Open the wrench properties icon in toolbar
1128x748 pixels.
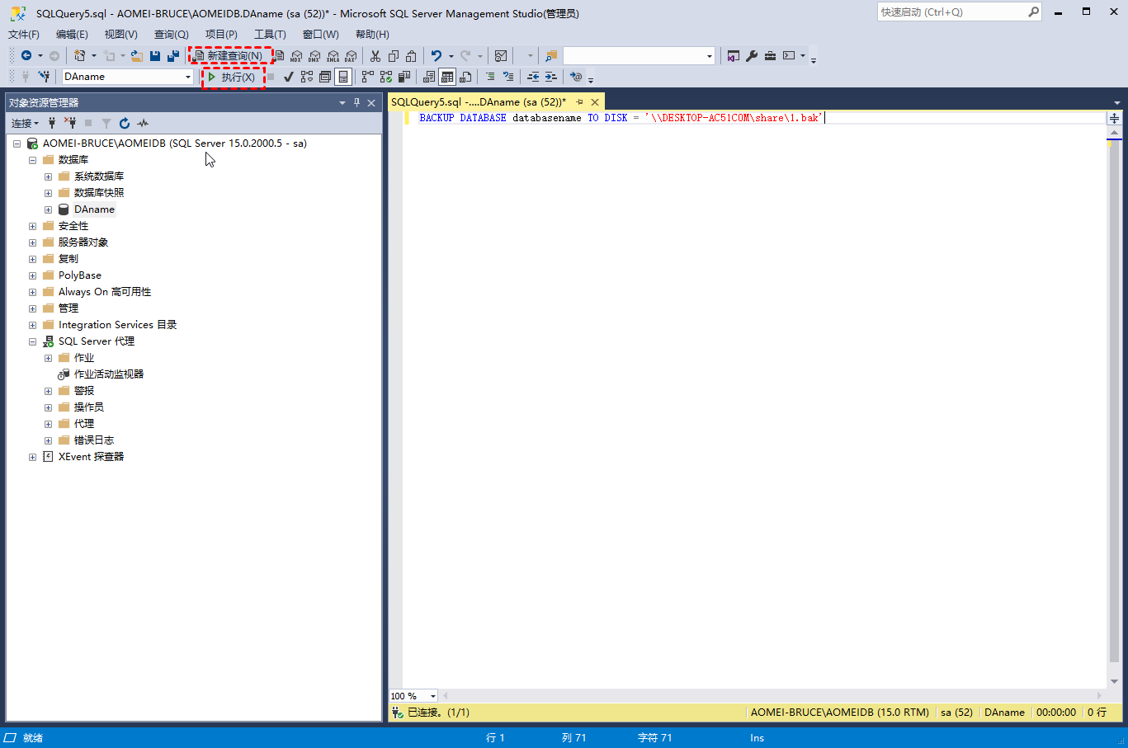[752, 56]
